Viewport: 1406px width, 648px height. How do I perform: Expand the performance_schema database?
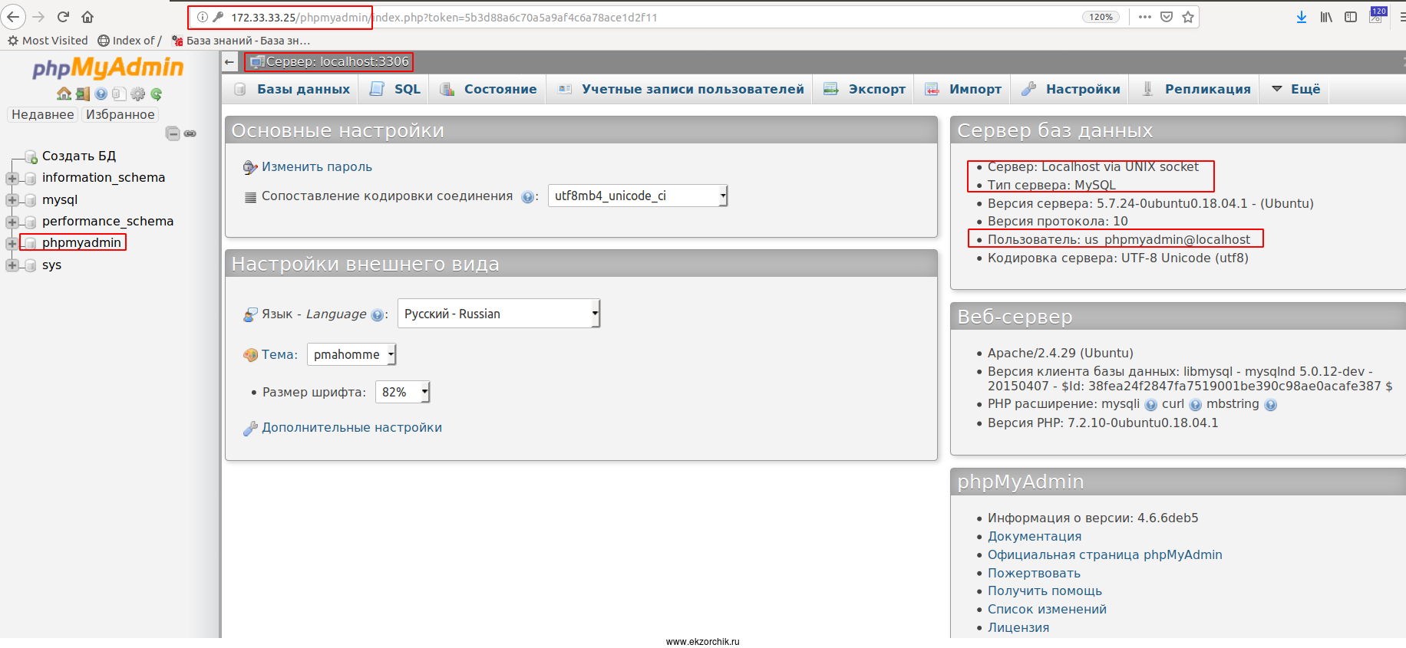tap(12, 222)
